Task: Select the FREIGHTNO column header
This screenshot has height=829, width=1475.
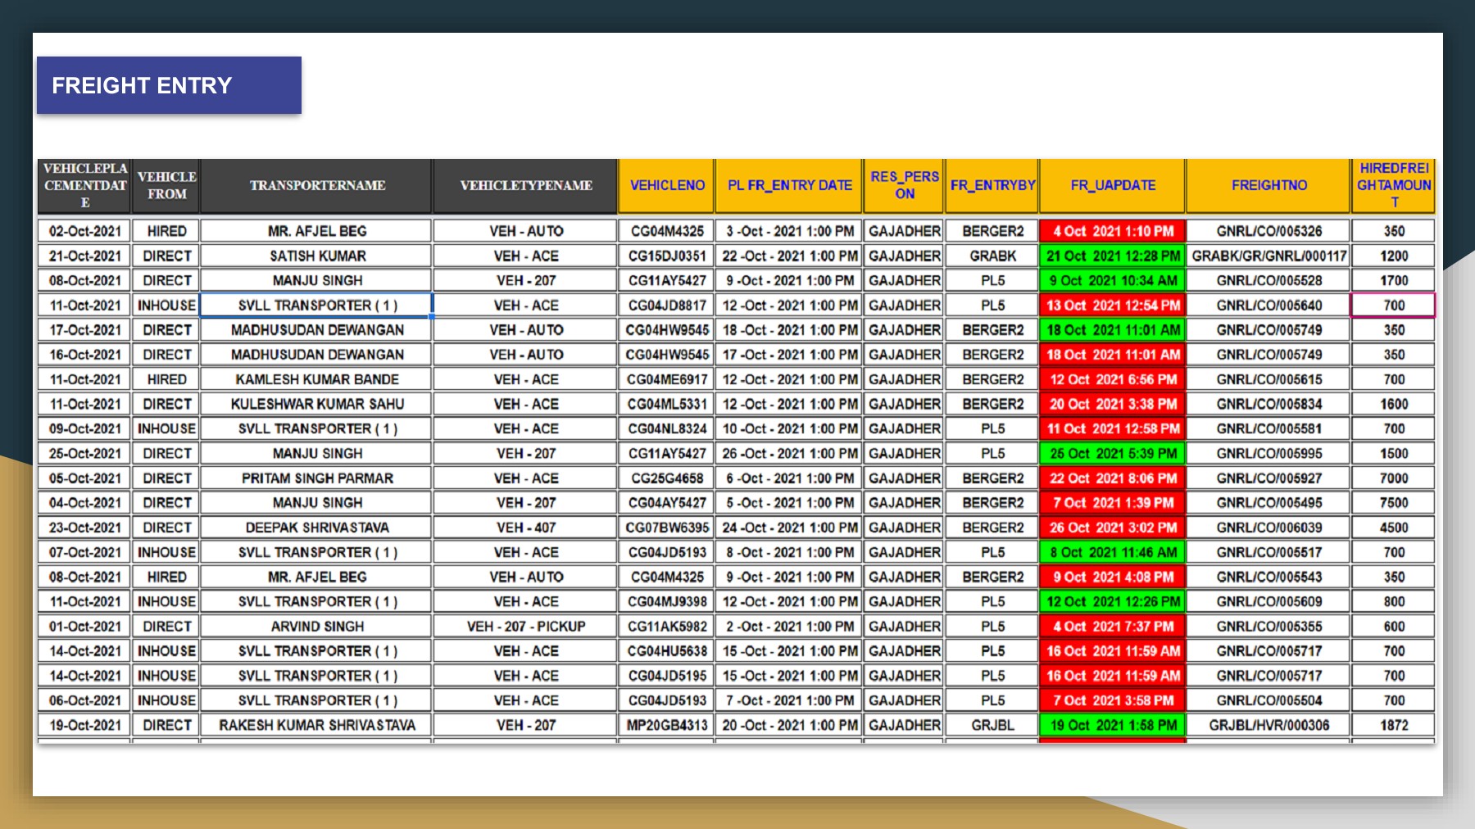Action: tap(1268, 186)
